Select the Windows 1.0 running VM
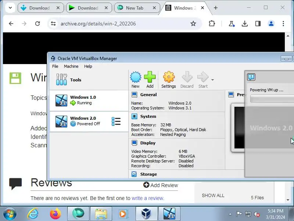The height and width of the screenshot is (221, 294). (89, 101)
